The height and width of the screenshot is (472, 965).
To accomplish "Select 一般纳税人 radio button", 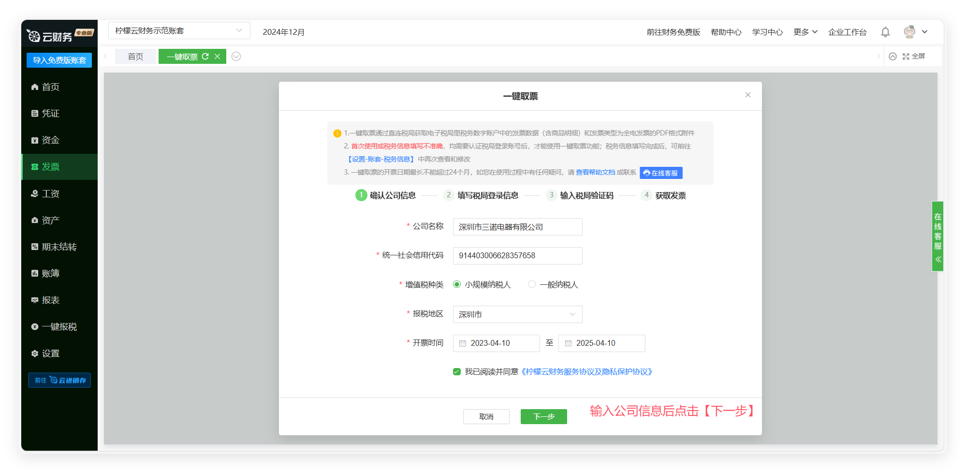I will tap(532, 284).
